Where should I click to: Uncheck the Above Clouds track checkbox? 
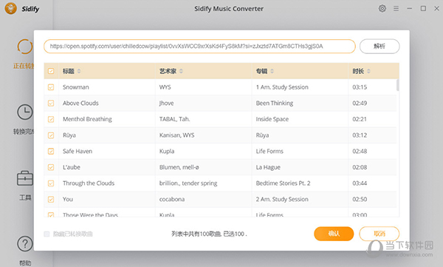pos(51,103)
